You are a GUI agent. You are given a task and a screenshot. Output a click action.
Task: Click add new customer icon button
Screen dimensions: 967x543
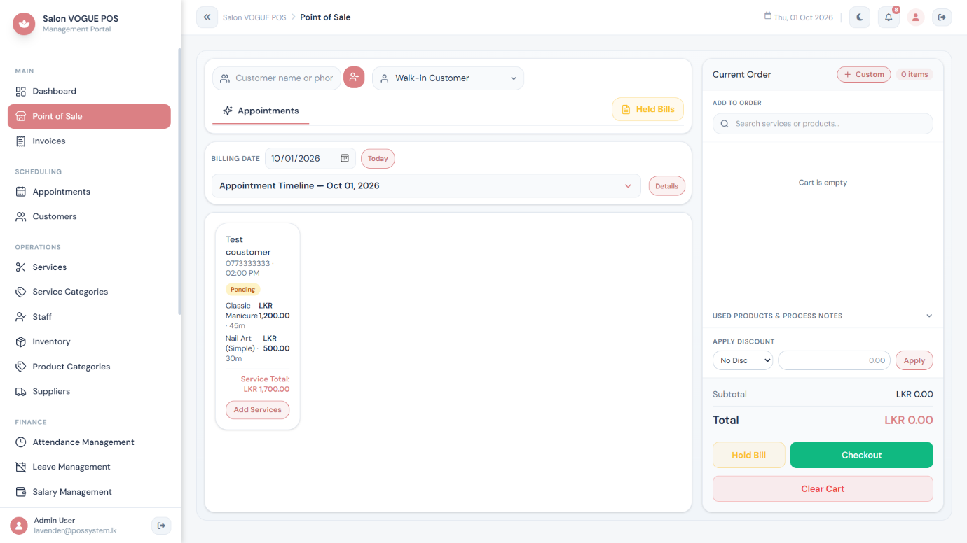(354, 78)
